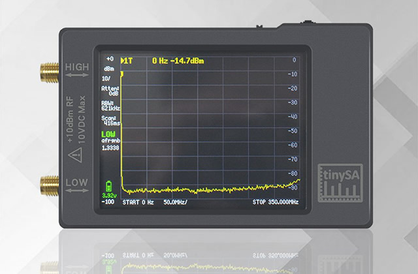Tap the green battery icon

pyautogui.click(x=108, y=185)
